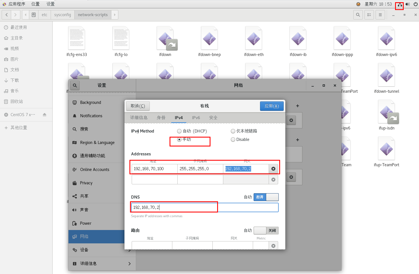419x274 pixels.
Task: Navigate to the sysconfig path segment
Action: point(63,15)
